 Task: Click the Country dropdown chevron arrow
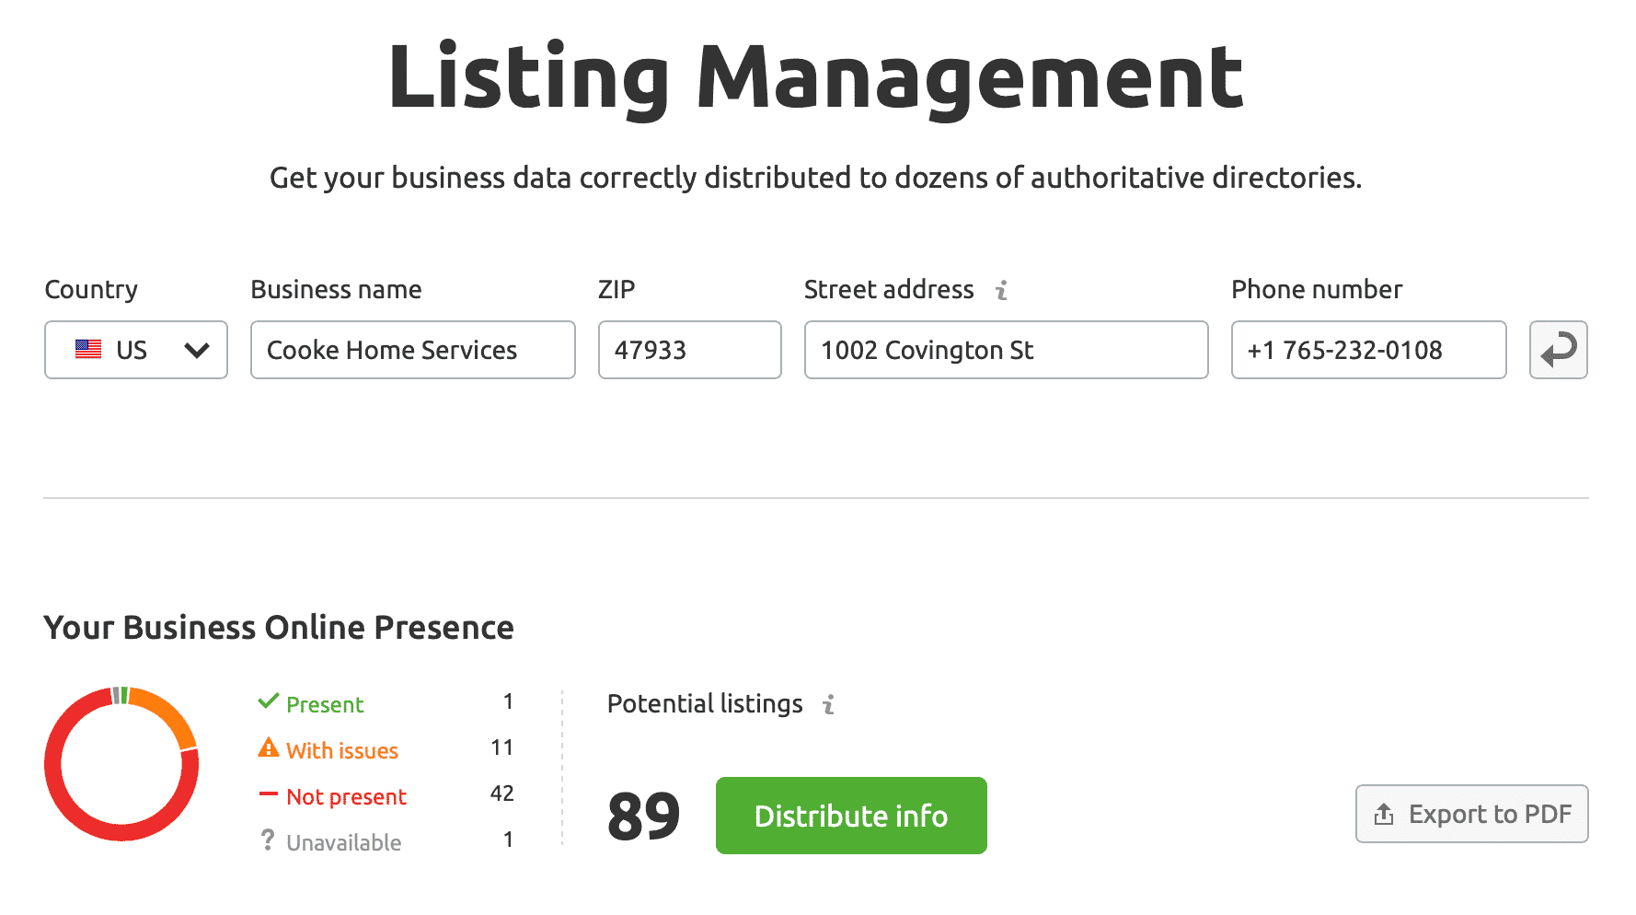pos(197,350)
